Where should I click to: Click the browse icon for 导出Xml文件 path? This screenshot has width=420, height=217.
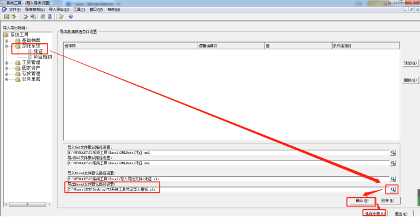click(x=393, y=163)
